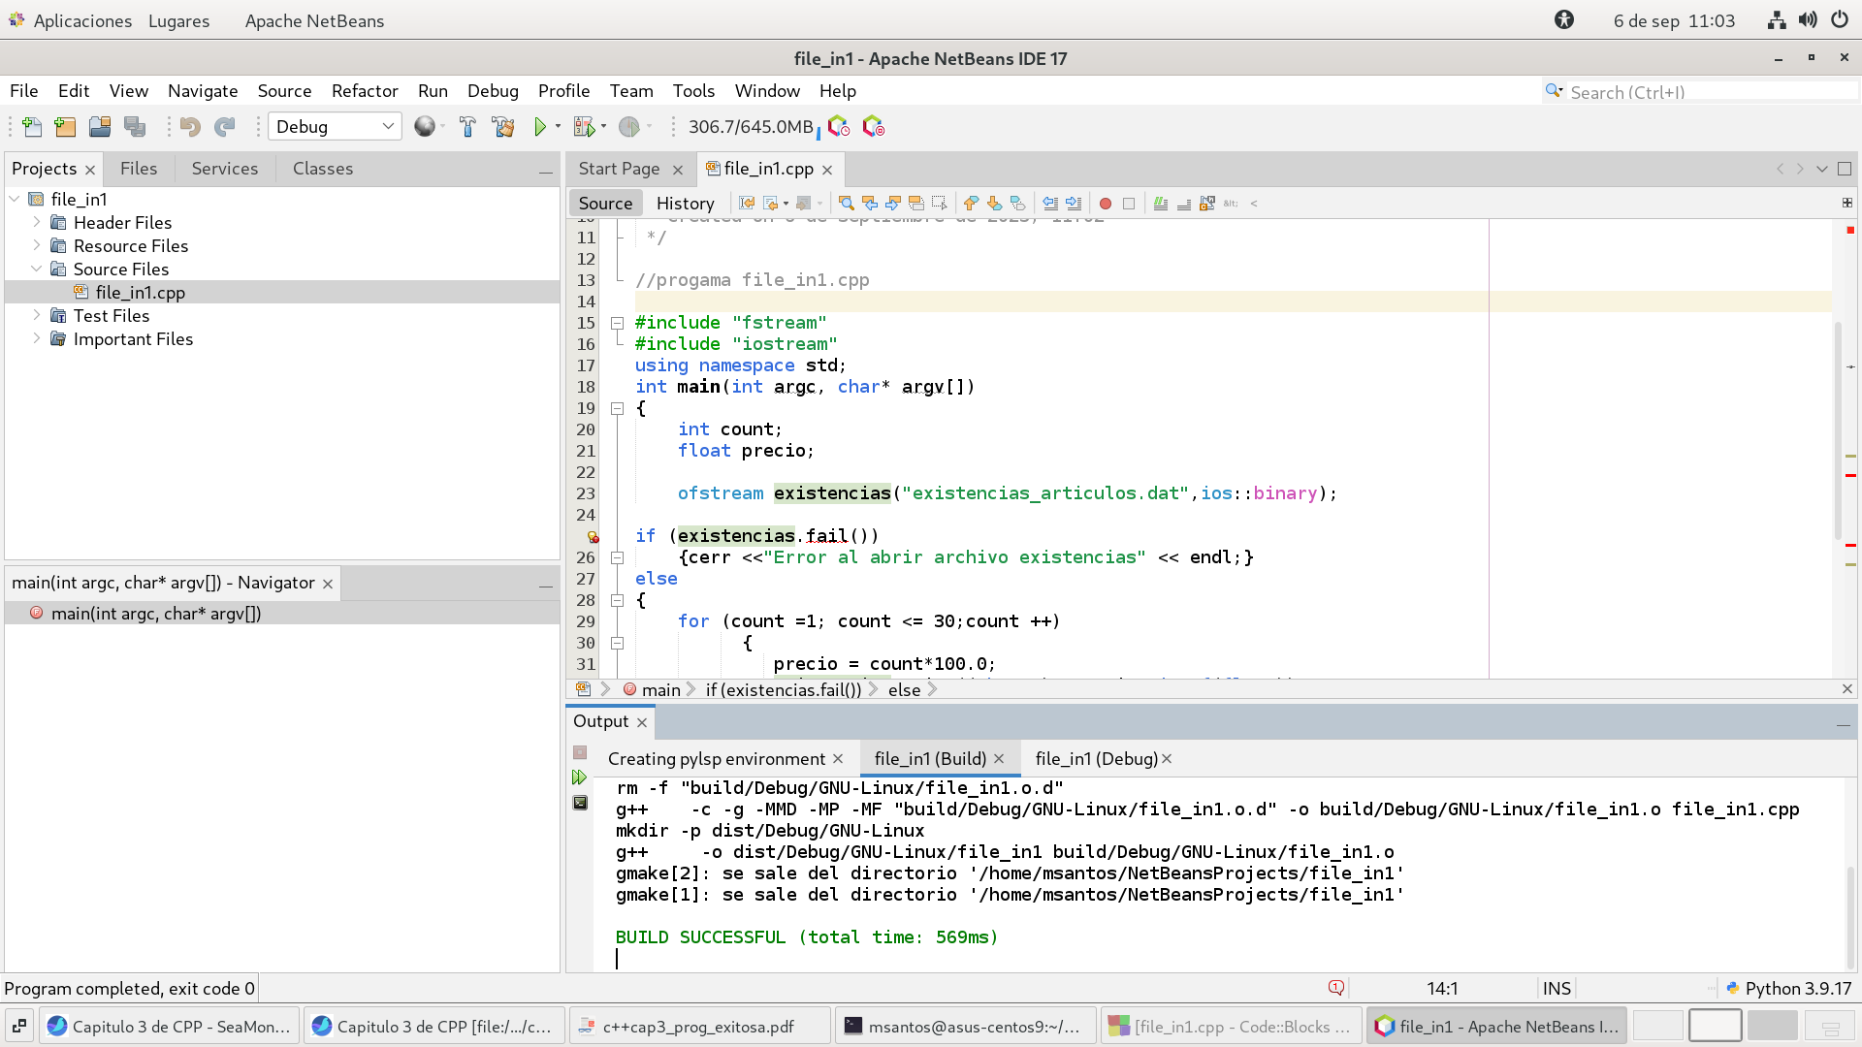The width and height of the screenshot is (1862, 1047).
Task: Click the green Re-run icon in Output
Action: 580,777
